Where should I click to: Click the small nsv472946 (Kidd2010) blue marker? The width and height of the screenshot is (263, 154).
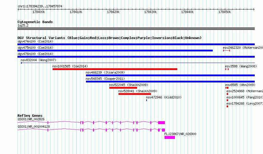tap(147, 100)
